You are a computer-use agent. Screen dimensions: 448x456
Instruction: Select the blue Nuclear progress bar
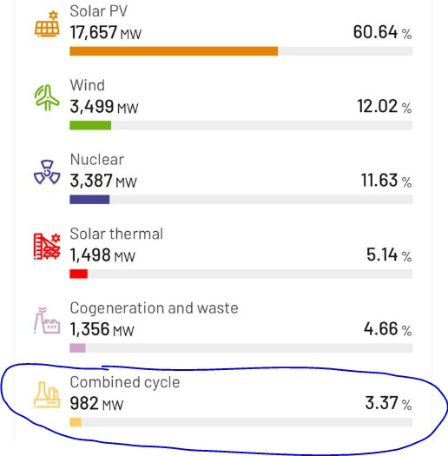89,200
